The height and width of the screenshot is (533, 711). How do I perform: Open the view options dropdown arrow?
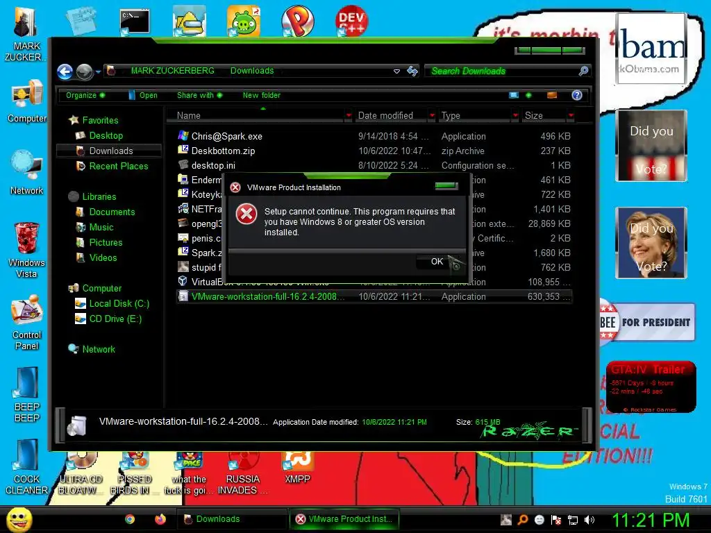pos(528,95)
